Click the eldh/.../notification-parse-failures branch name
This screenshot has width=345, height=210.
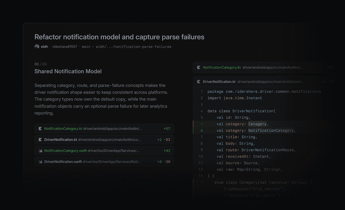(133, 46)
